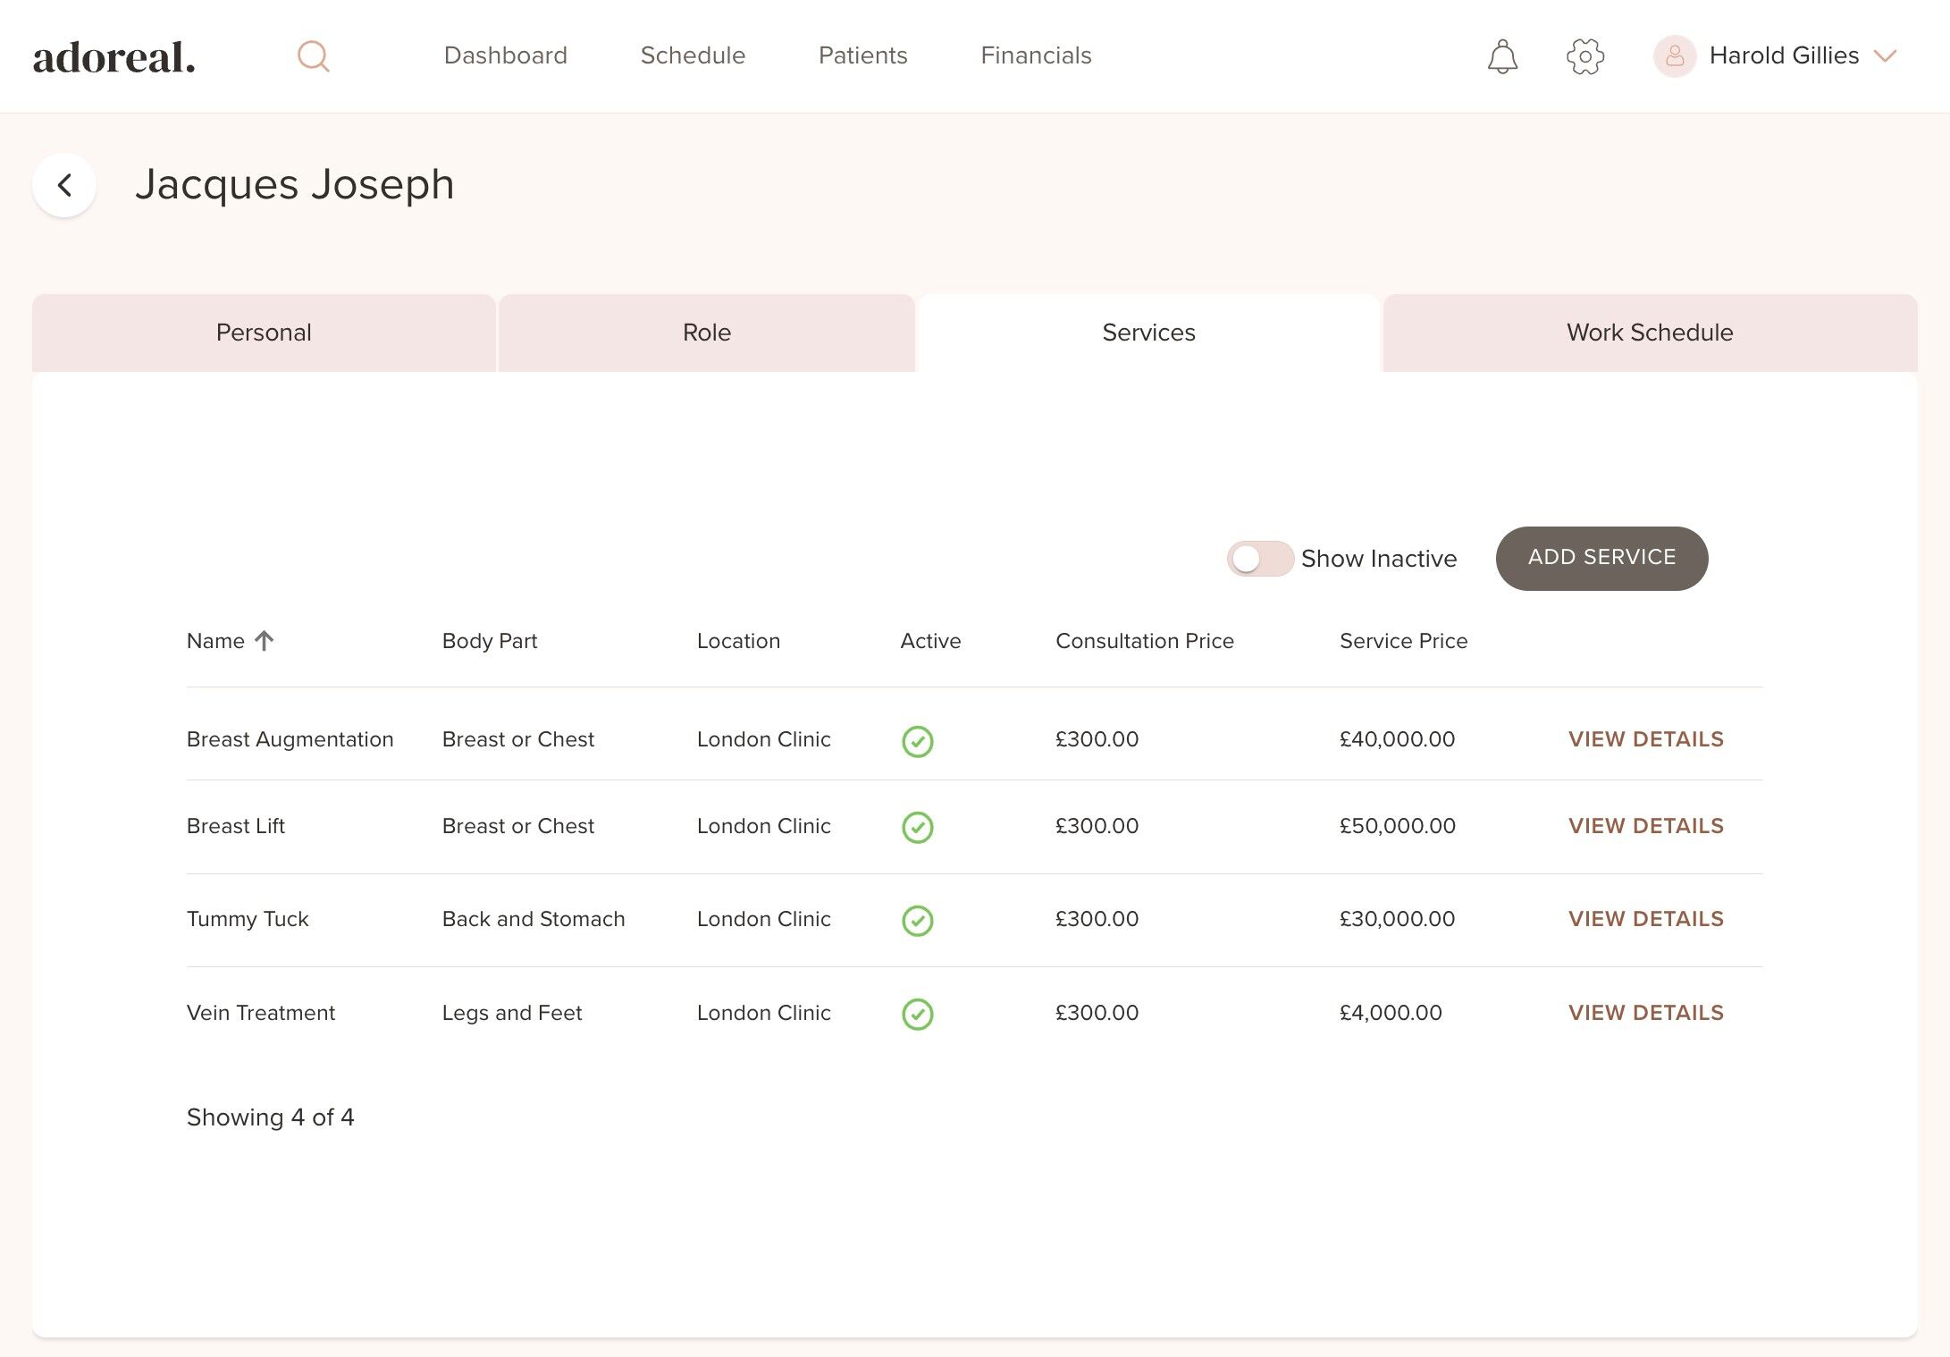Switch to the Work Schedule tab
1950x1357 pixels.
(x=1649, y=333)
